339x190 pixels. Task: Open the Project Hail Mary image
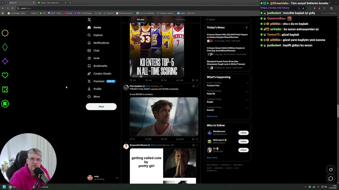pos(164,117)
